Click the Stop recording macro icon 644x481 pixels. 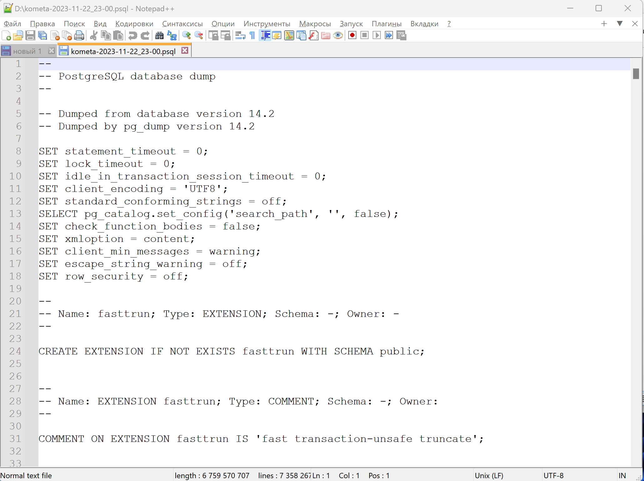[365, 36]
